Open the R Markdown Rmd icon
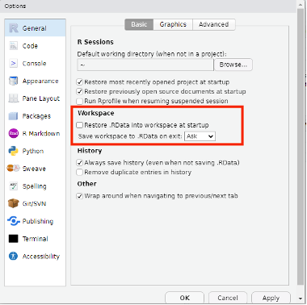Viewport: 307px width, 305px height. coord(14,133)
